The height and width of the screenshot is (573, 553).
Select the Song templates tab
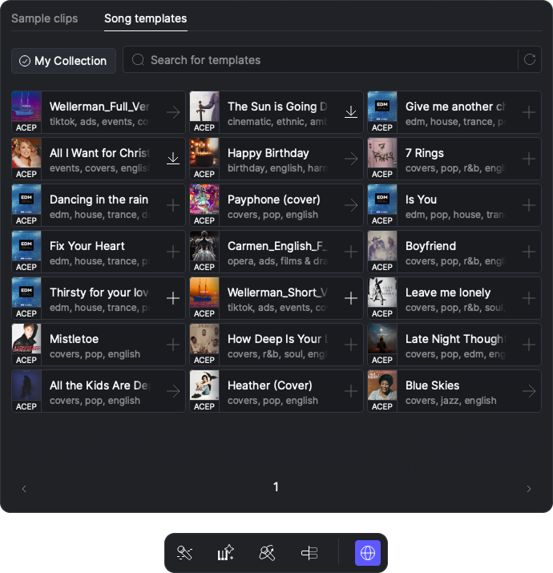tap(146, 18)
